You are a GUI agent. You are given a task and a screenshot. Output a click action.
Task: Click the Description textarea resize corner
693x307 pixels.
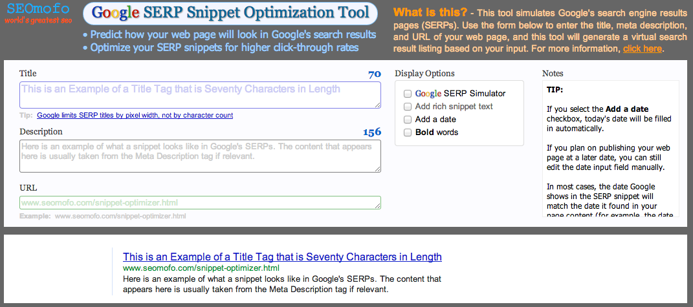pos(377,169)
